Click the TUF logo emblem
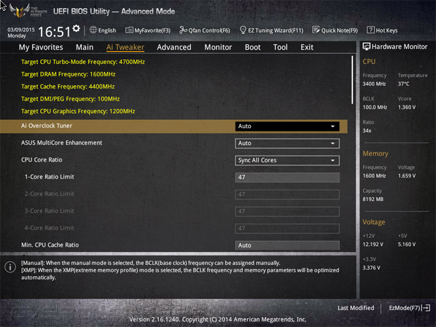 [x=20, y=11]
